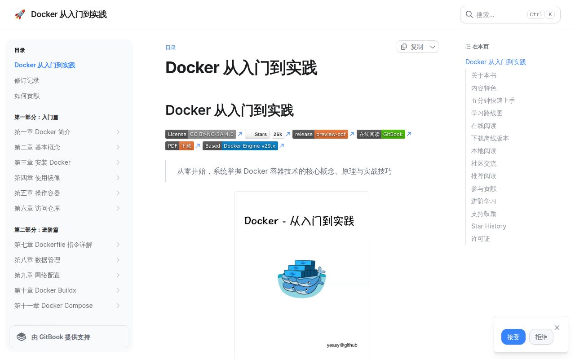
Task: Click external link arrow after License badge
Action: tap(240, 134)
